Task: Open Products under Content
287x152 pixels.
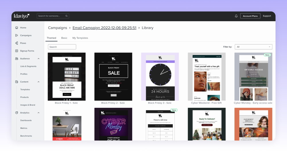Action: pyautogui.click(x=24, y=97)
